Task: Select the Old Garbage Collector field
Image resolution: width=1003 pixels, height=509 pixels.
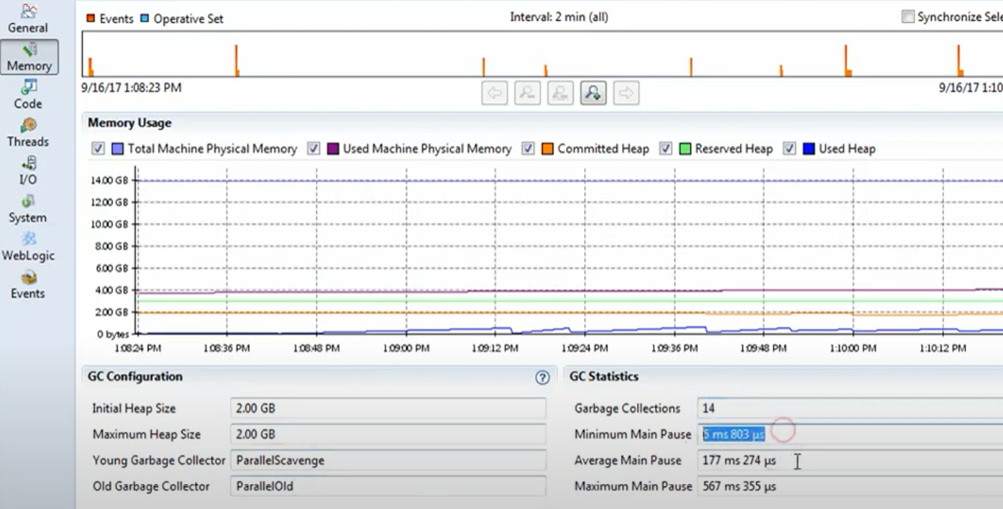Action: click(388, 486)
